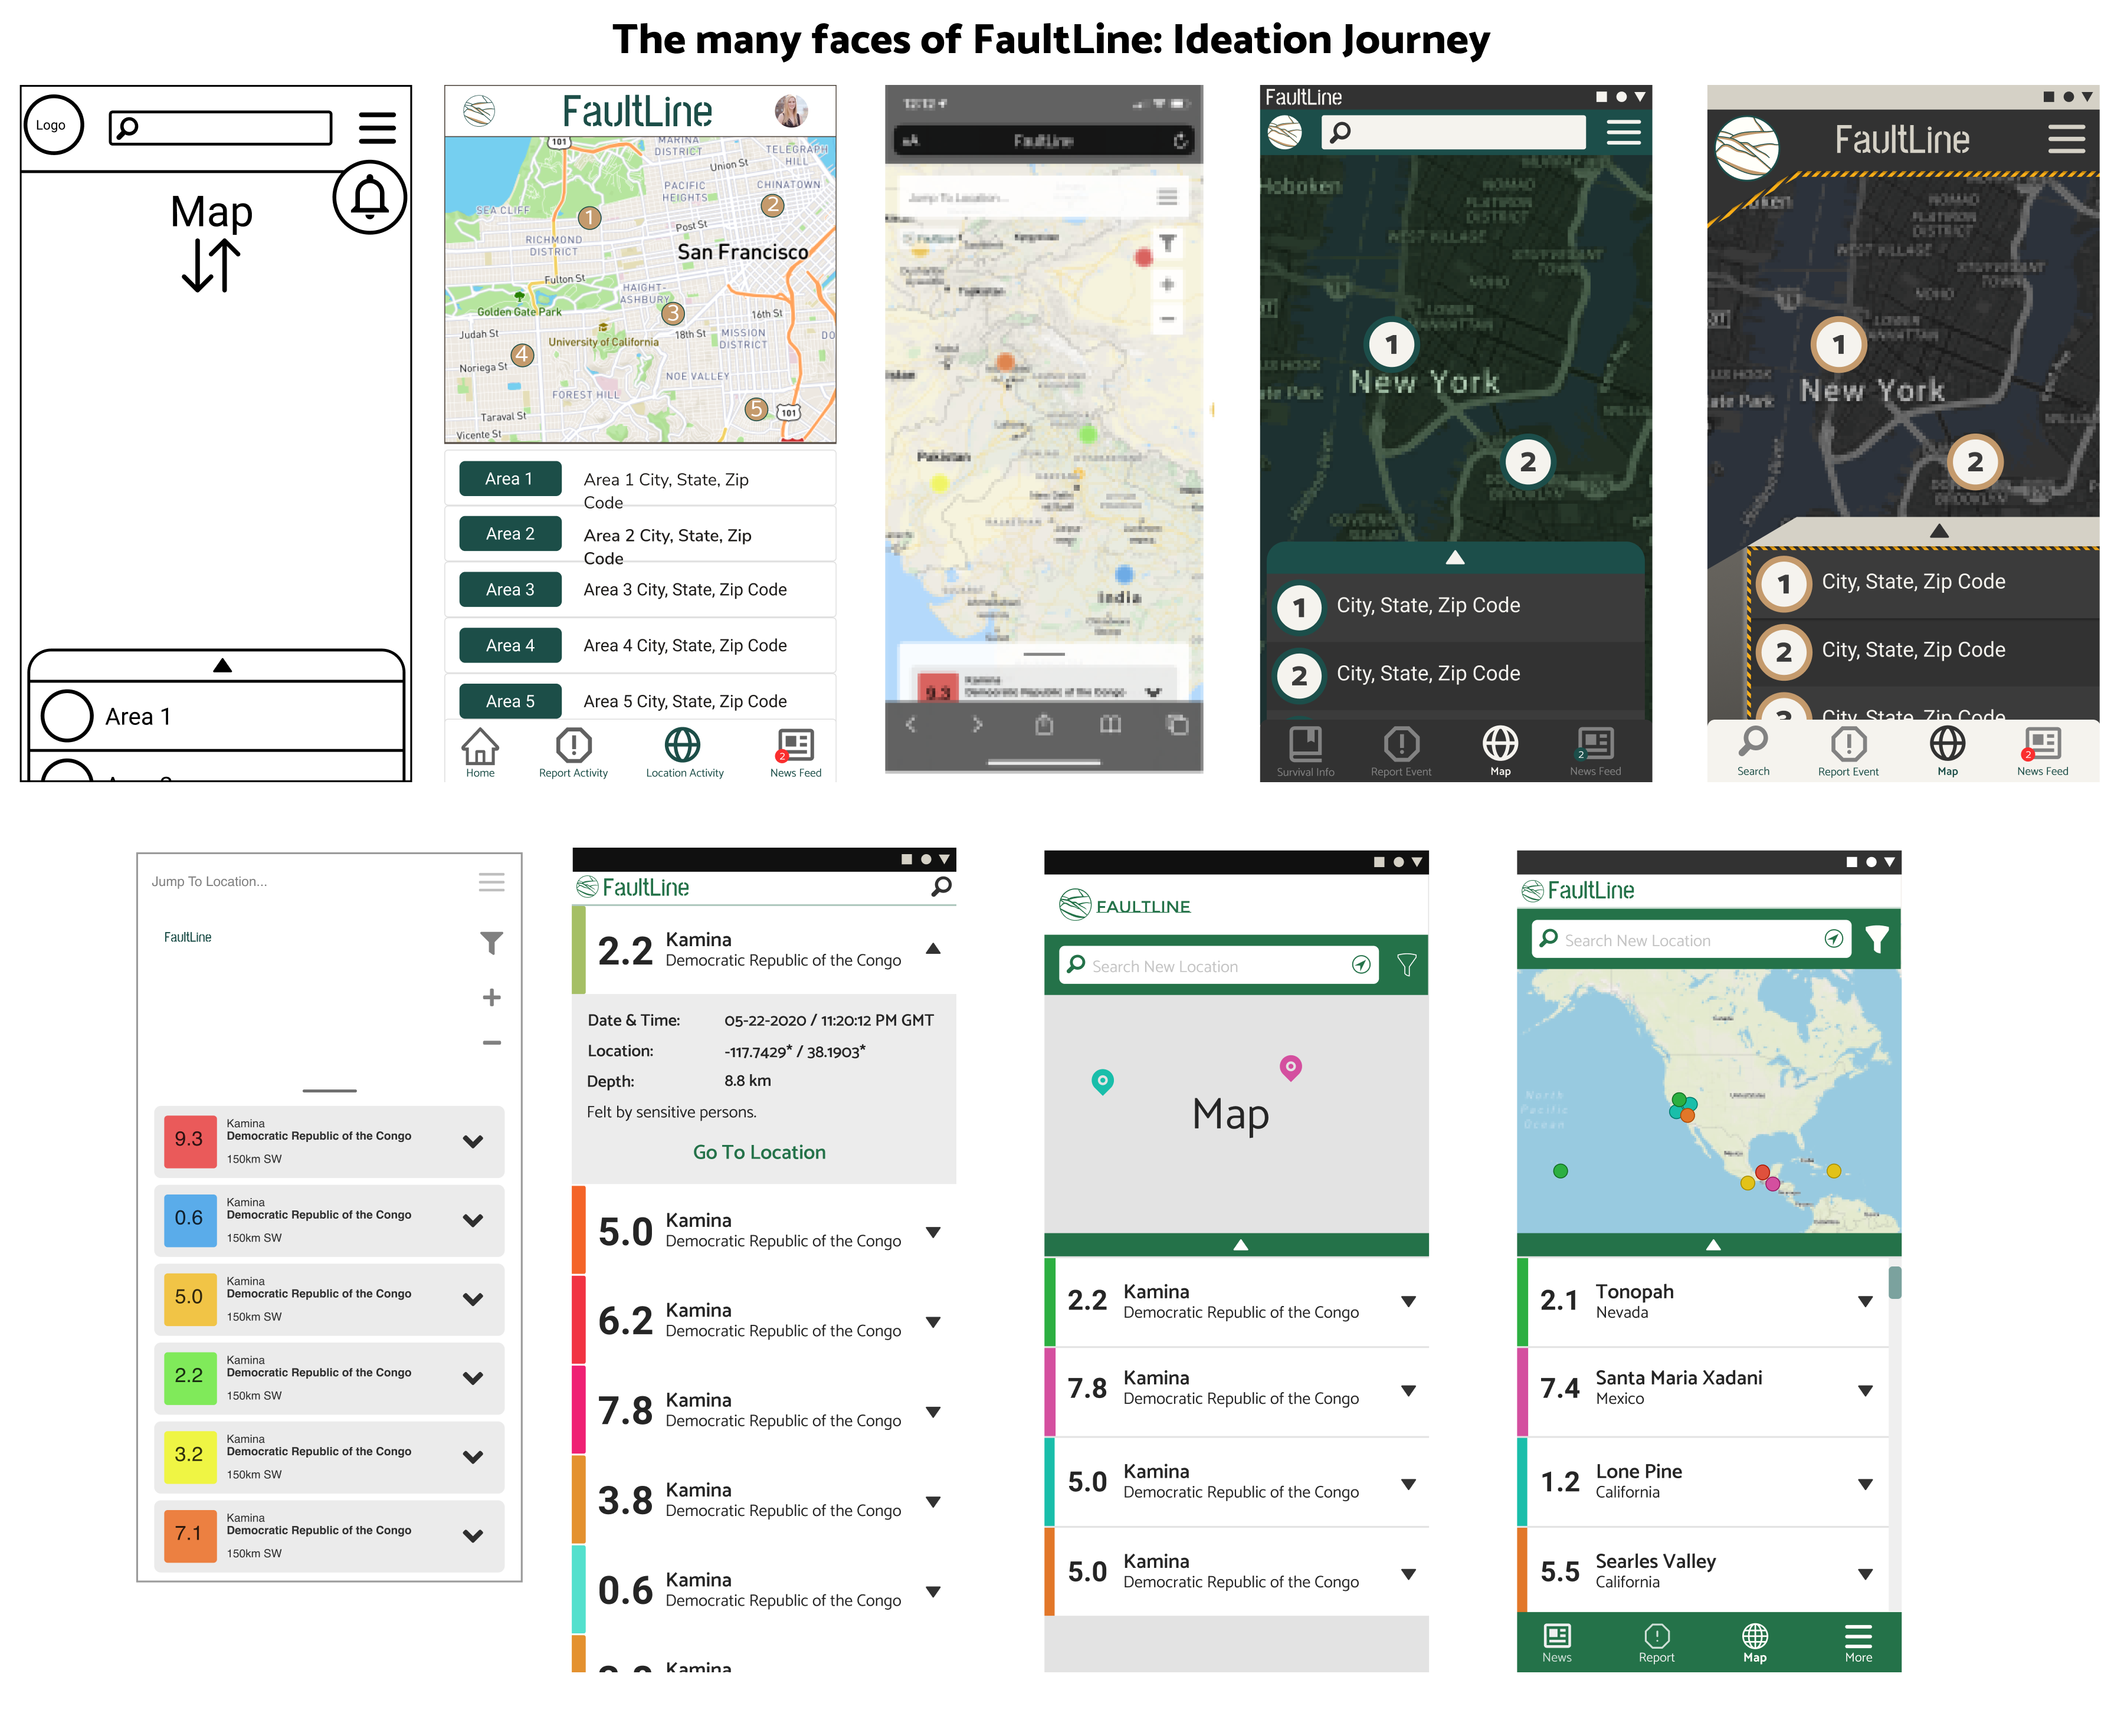
Task: Click the Search New Location field above map
Action: point(1680,940)
